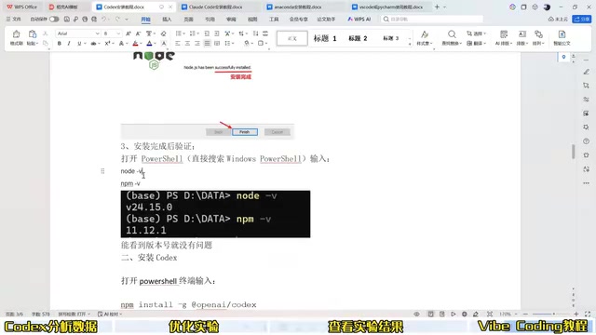Click the blue Share button
Viewport: 596px width, 335px height.
582,19
